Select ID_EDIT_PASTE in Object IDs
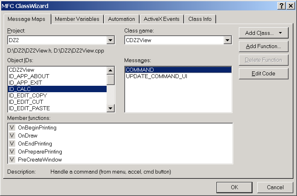Screen dimensions: 297x196 click(x=57, y=108)
